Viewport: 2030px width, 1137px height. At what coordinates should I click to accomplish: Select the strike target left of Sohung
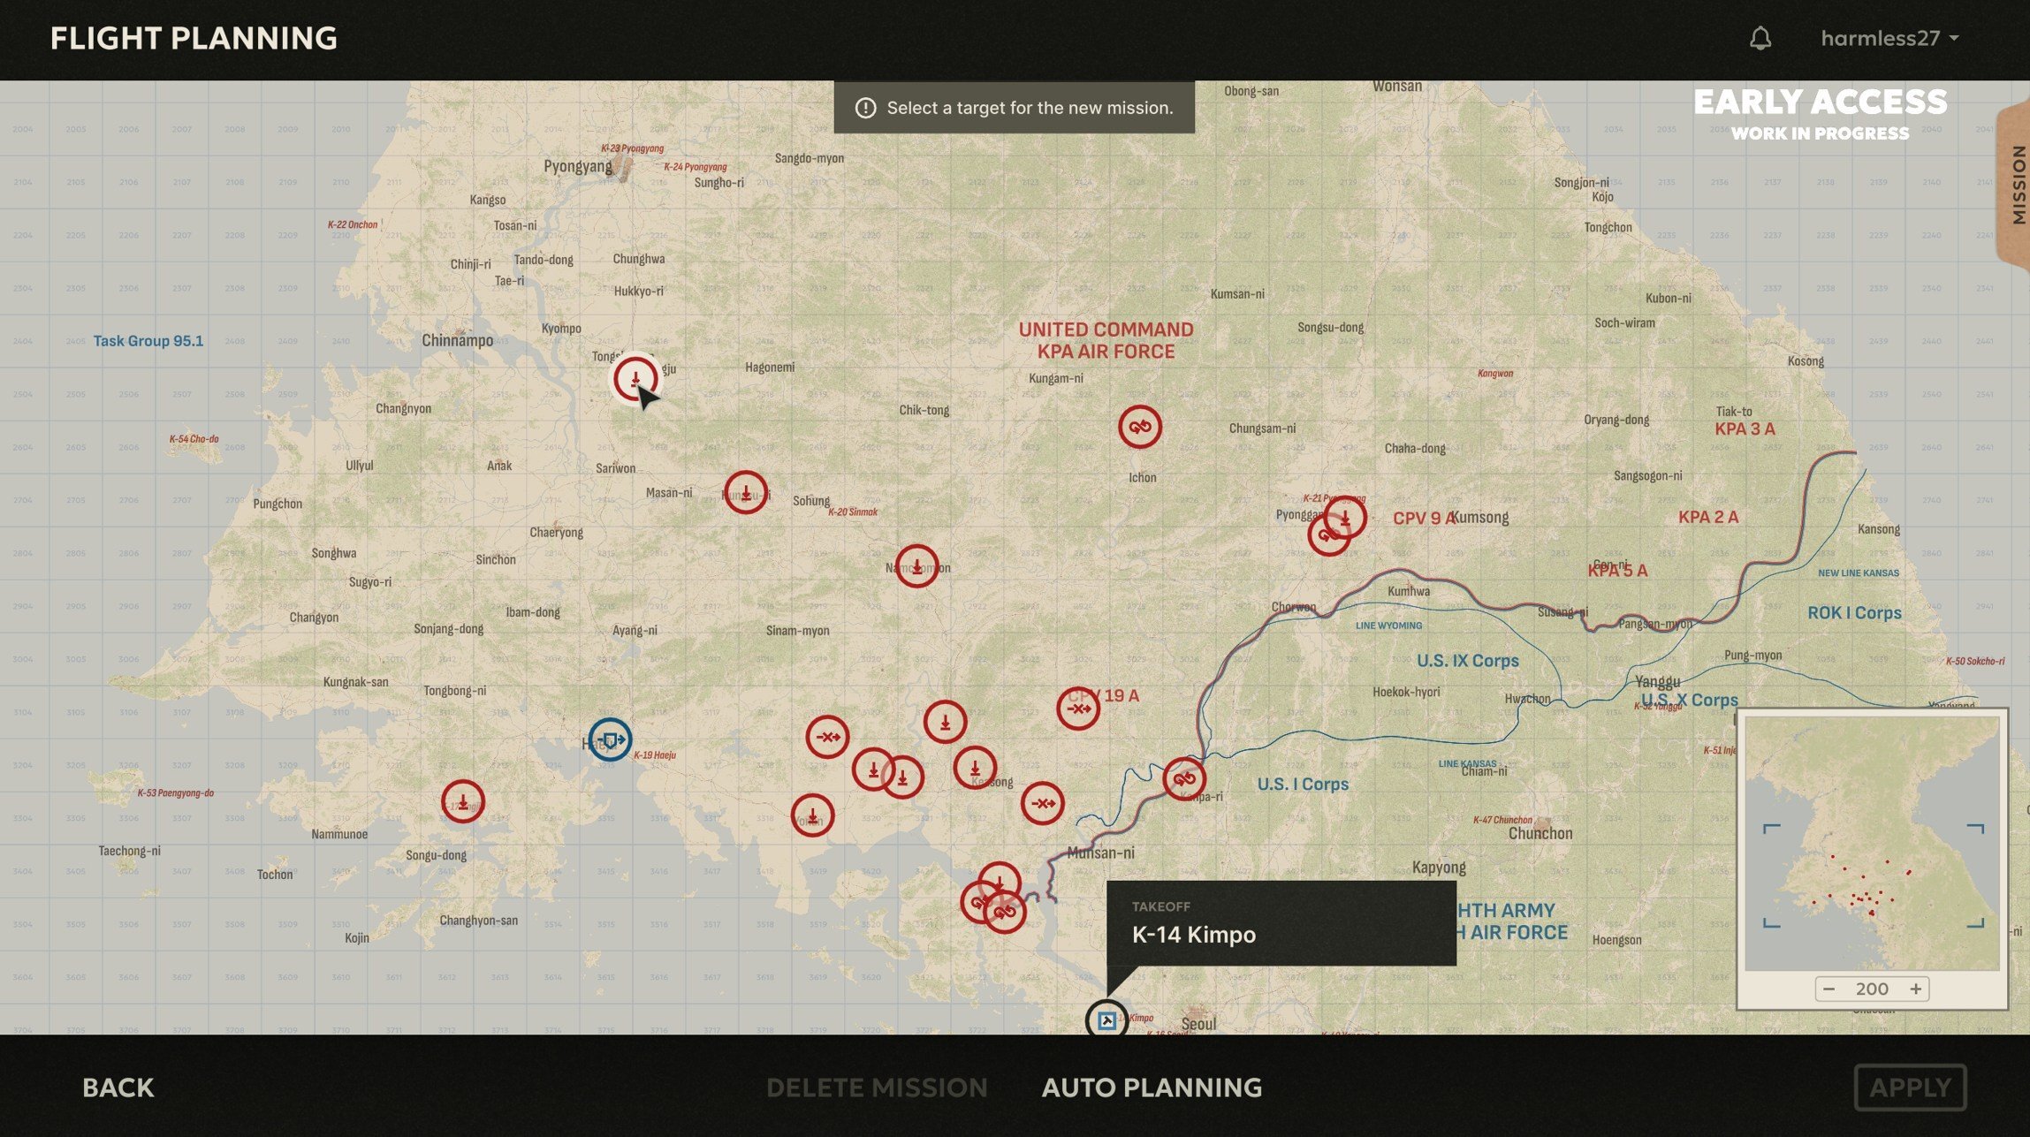click(745, 493)
